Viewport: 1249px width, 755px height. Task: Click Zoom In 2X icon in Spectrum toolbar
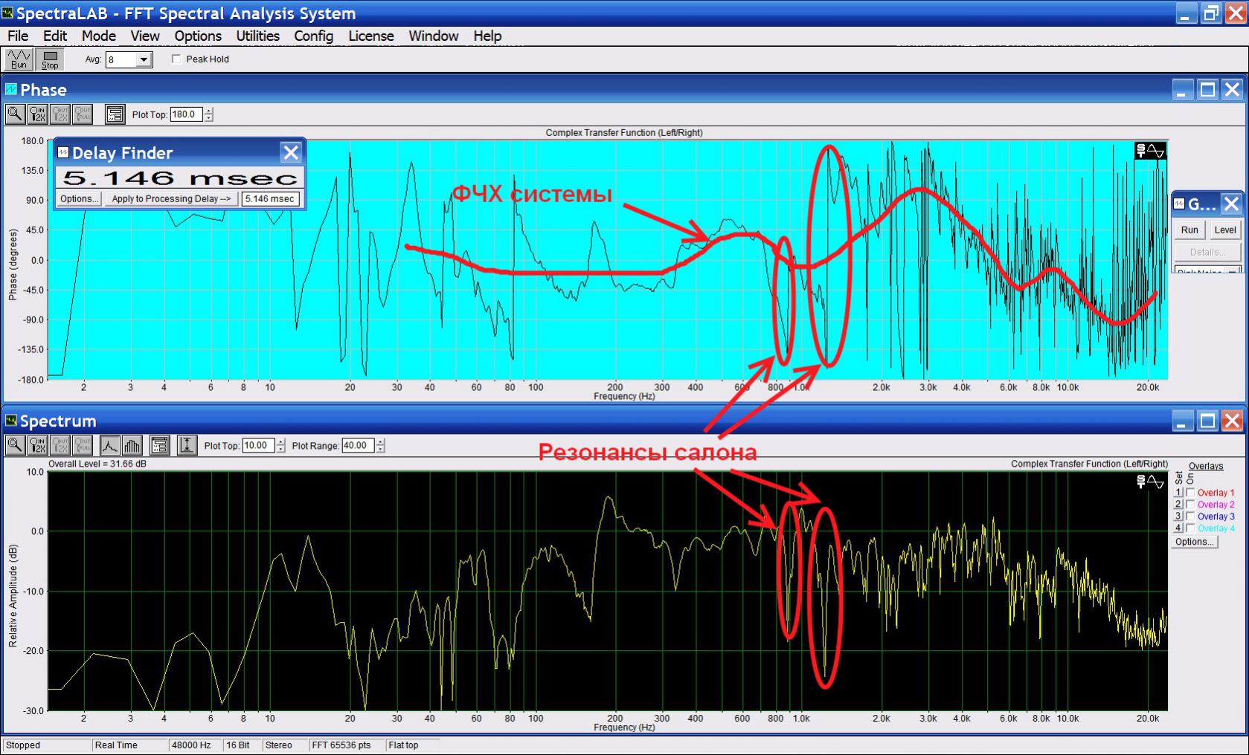(x=37, y=445)
